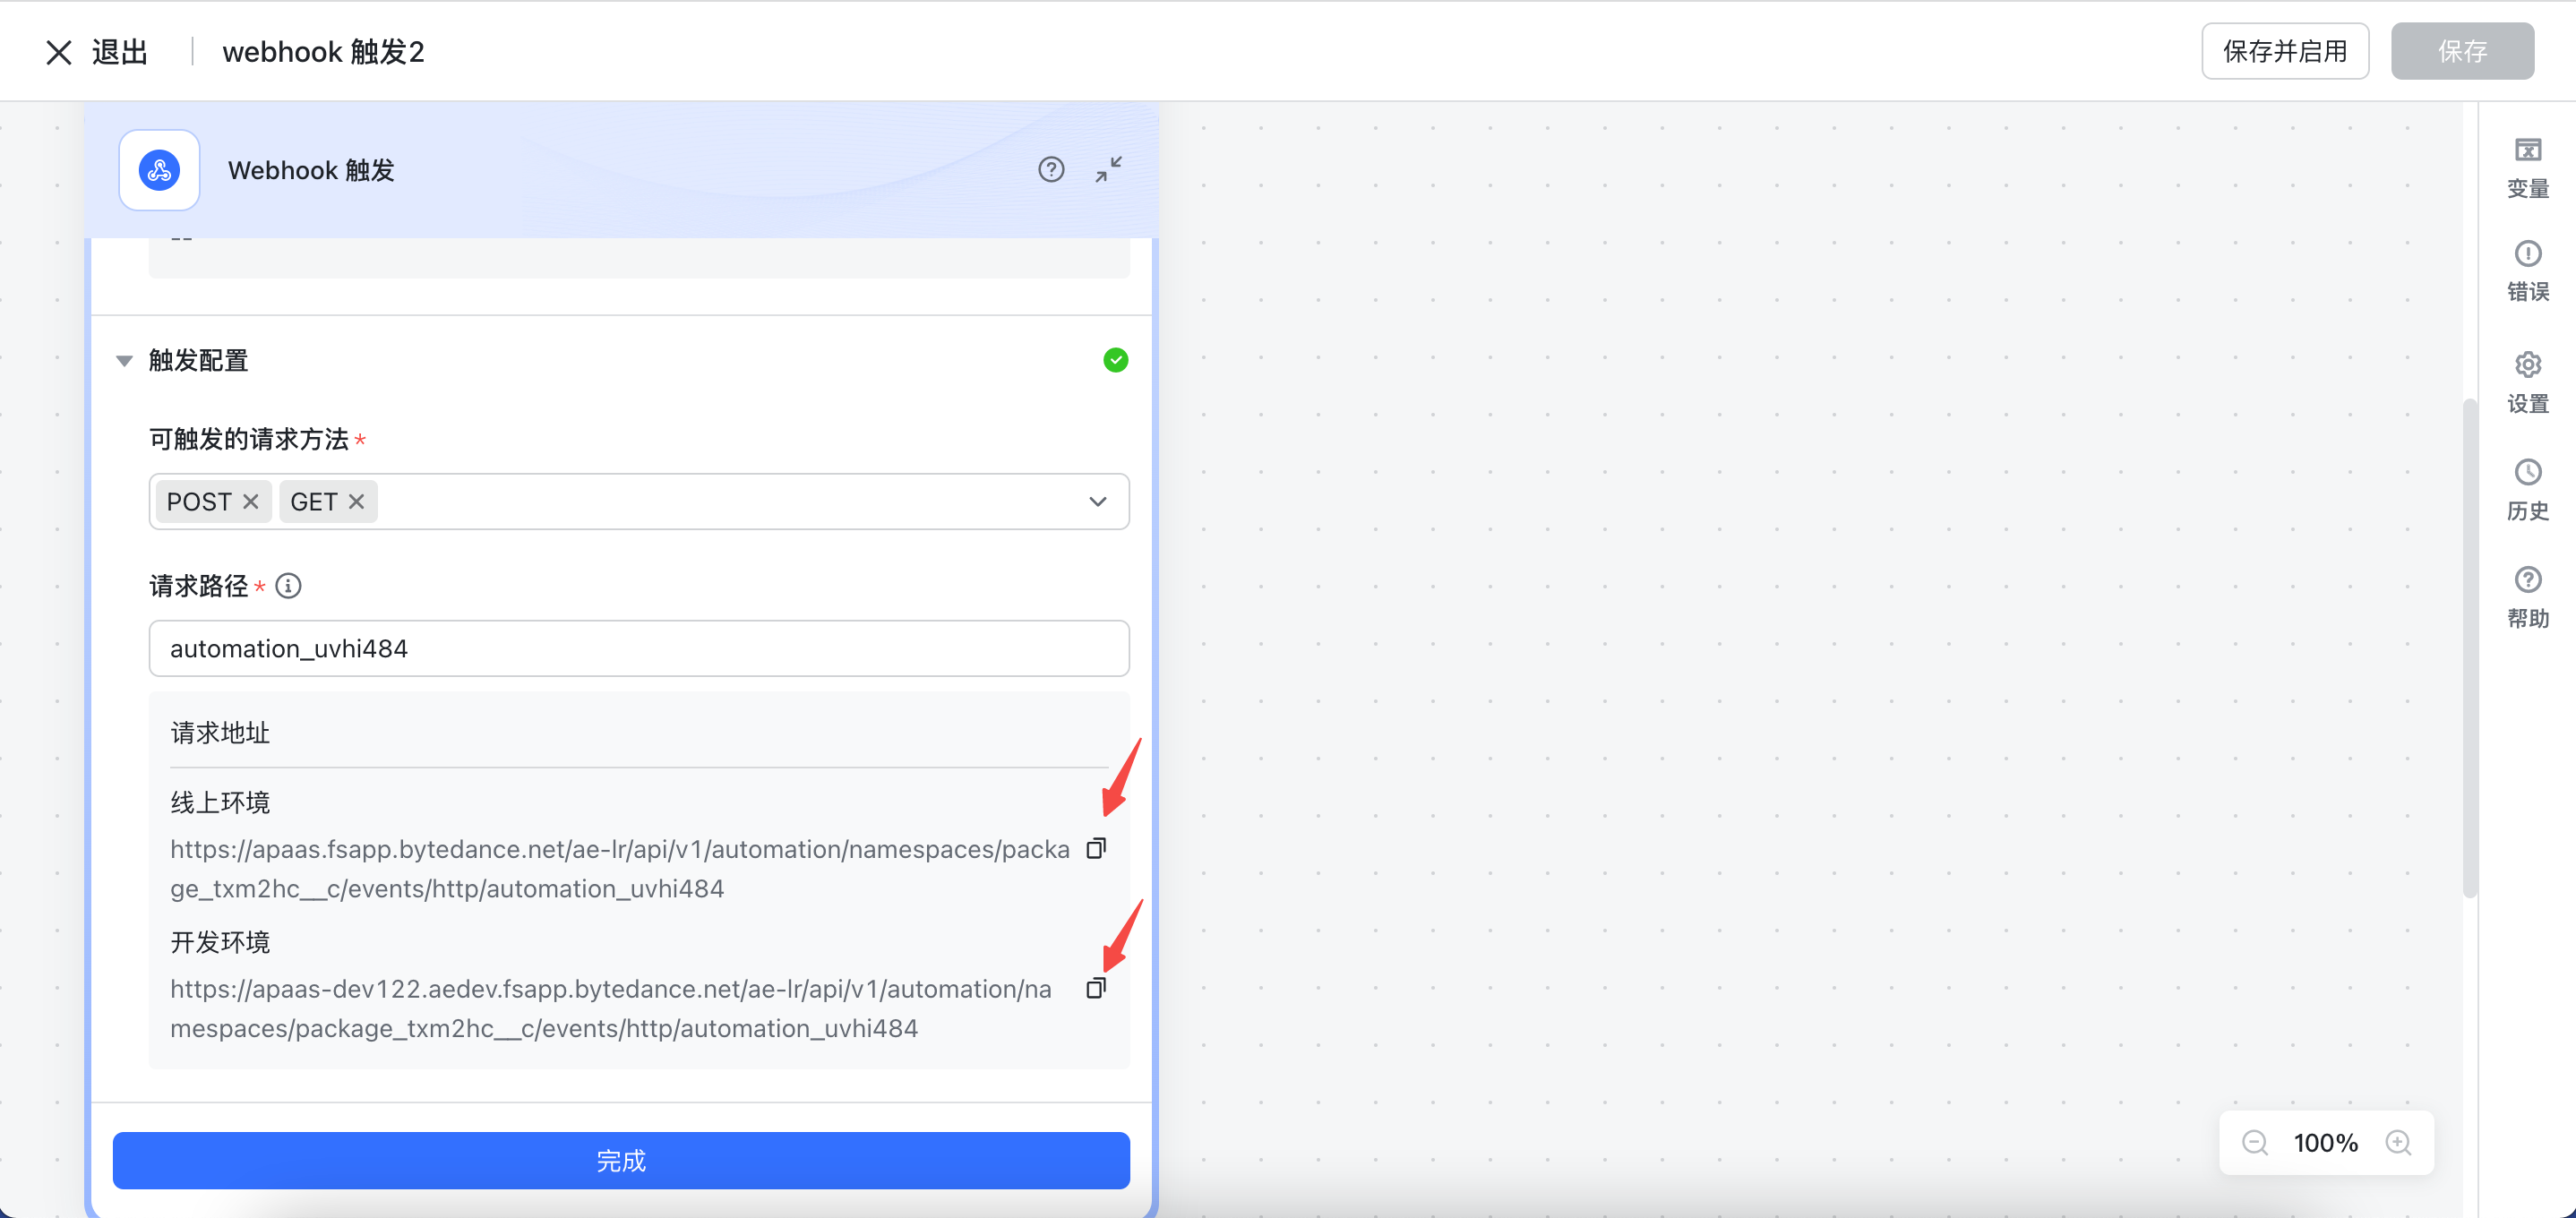Remove the POST method tag
The image size is (2576, 1218).
click(x=251, y=502)
